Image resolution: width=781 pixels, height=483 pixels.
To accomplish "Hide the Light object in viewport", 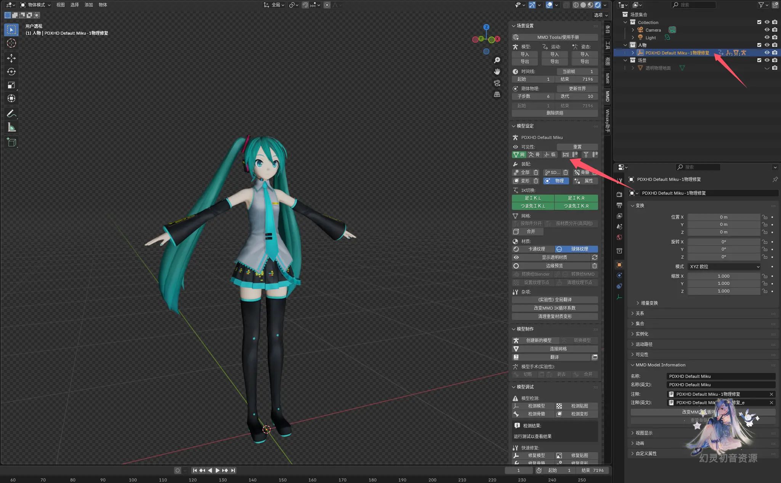I will (x=767, y=37).
